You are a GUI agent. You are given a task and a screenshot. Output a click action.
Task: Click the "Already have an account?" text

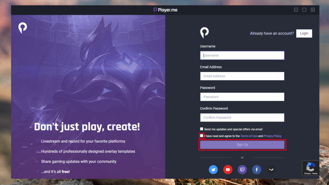(x=272, y=33)
